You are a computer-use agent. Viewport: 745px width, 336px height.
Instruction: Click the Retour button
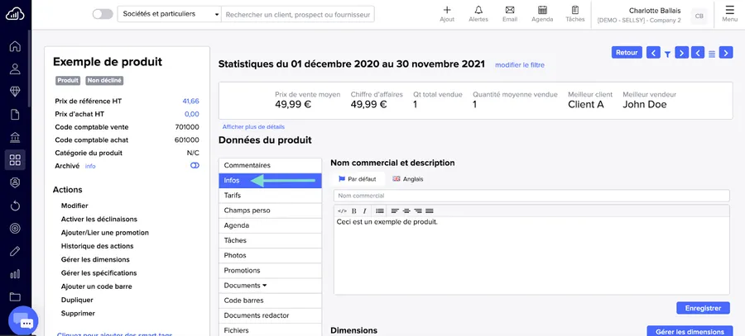tap(627, 53)
